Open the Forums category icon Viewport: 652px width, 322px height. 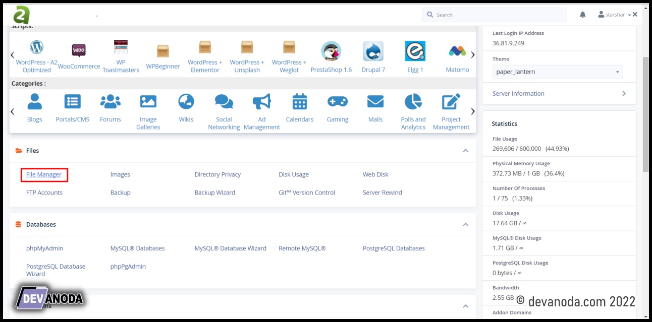point(110,102)
